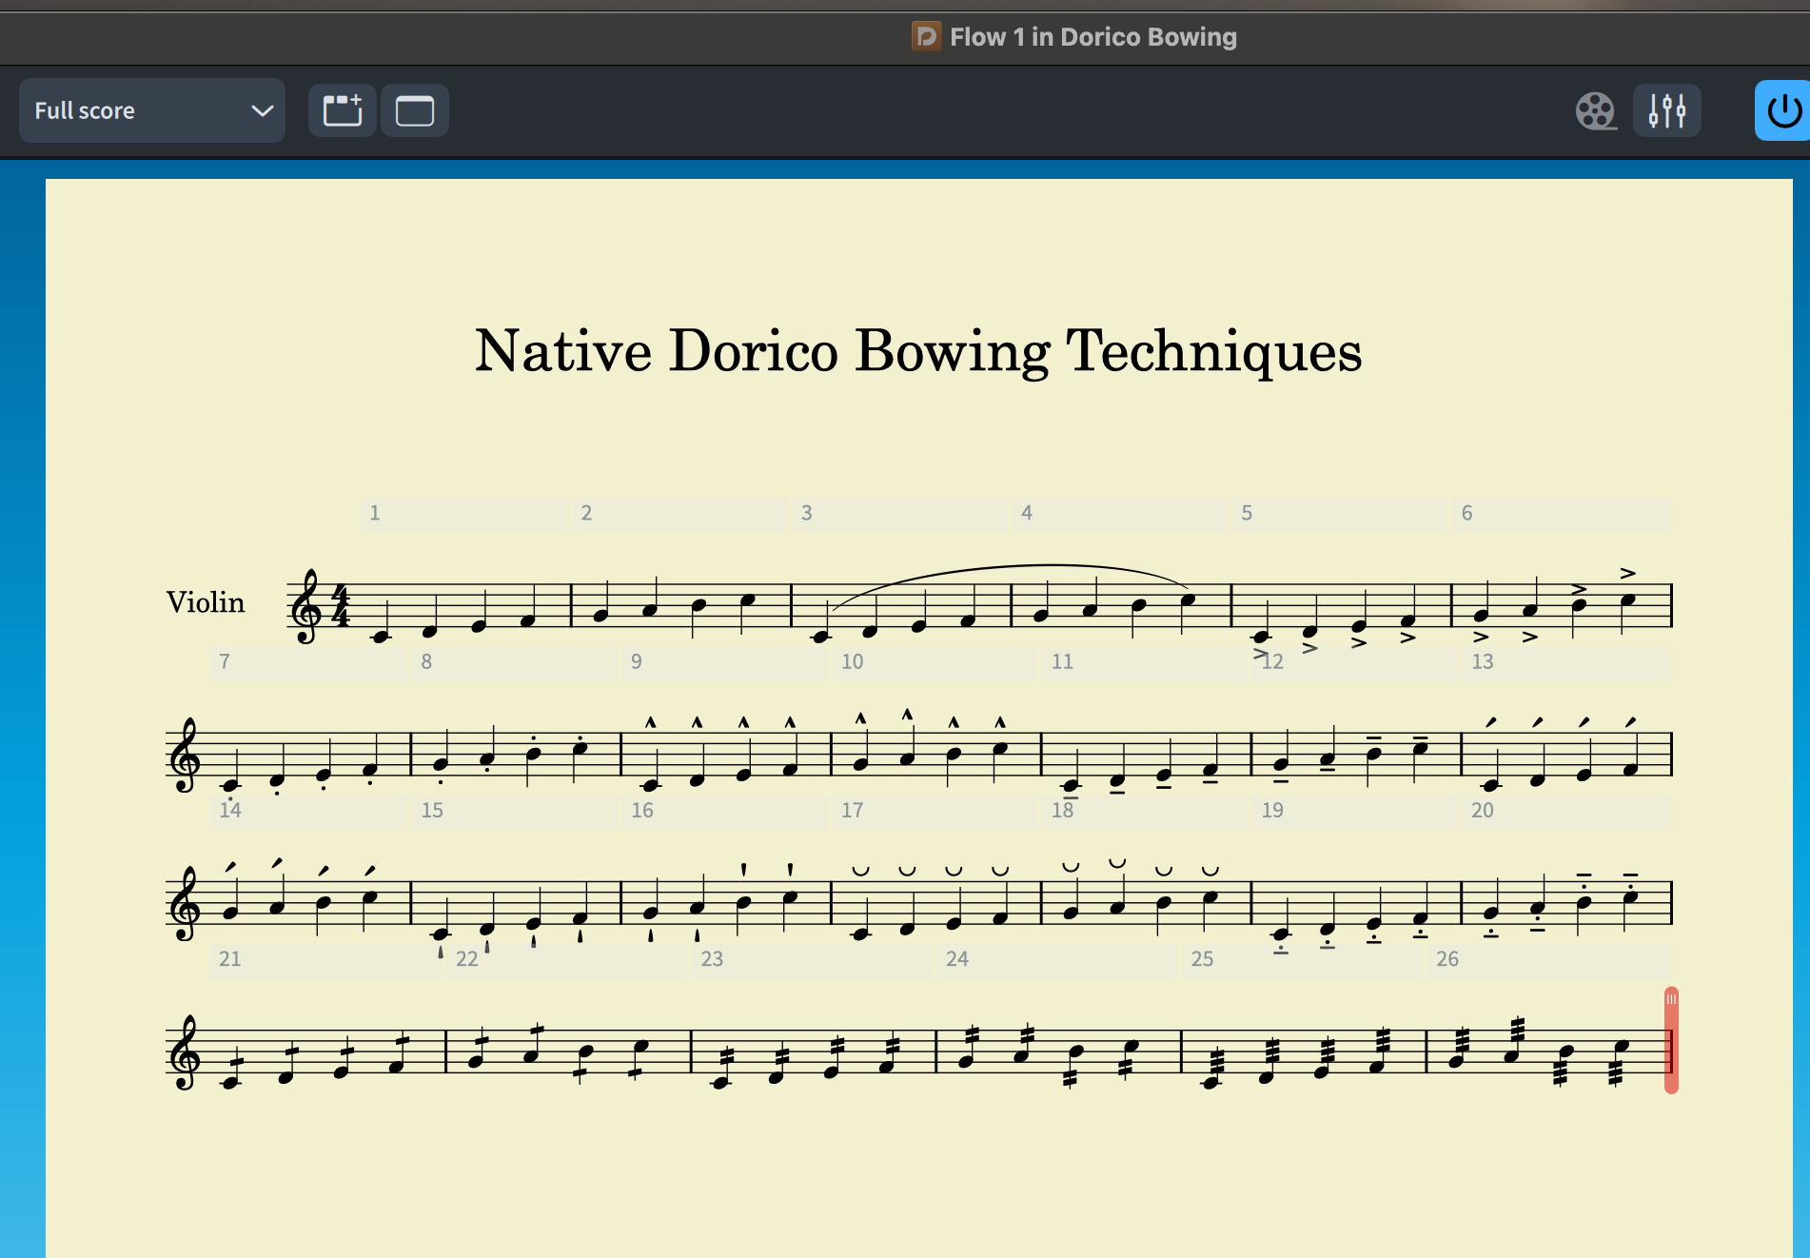Select bar number 8

426,661
